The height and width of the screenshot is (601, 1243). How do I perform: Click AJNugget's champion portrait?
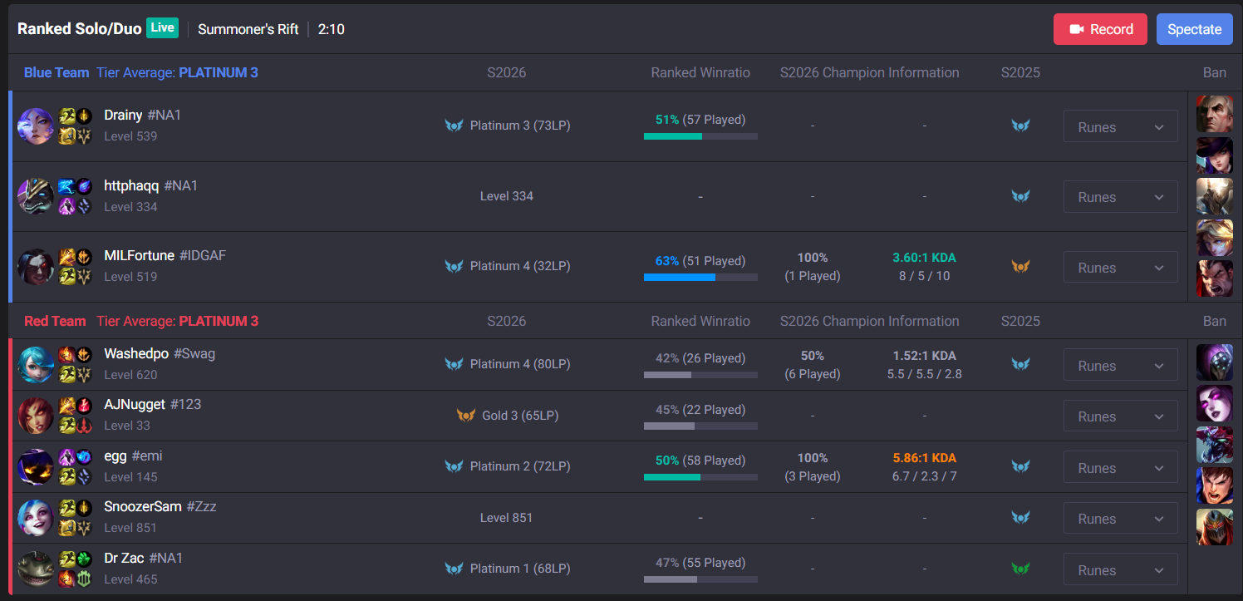(x=36, y=416)
